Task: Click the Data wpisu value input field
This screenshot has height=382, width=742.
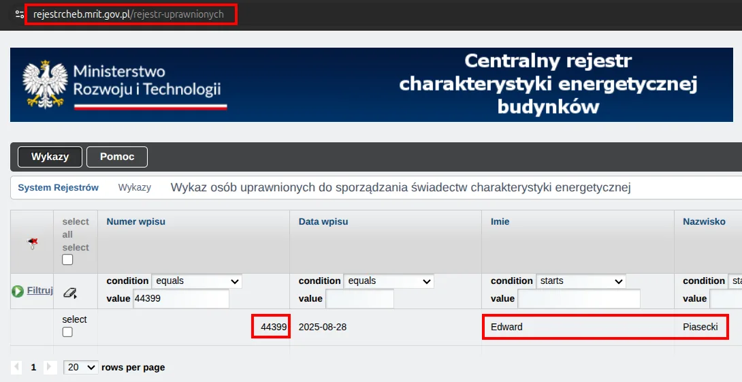Action: tap(359, 299)
